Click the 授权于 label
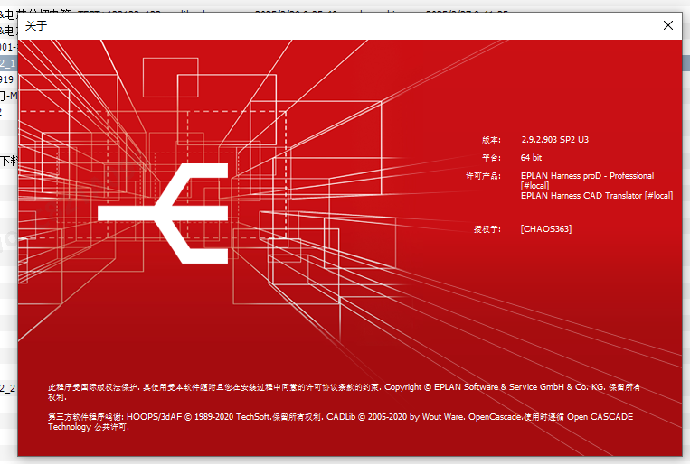The width and height of the screenshot is (690, 464). [487, 229]
